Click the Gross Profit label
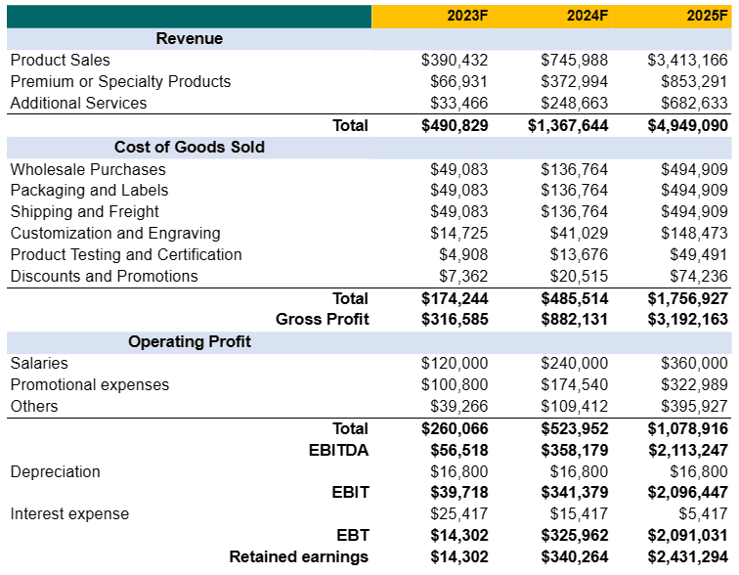 323,320
